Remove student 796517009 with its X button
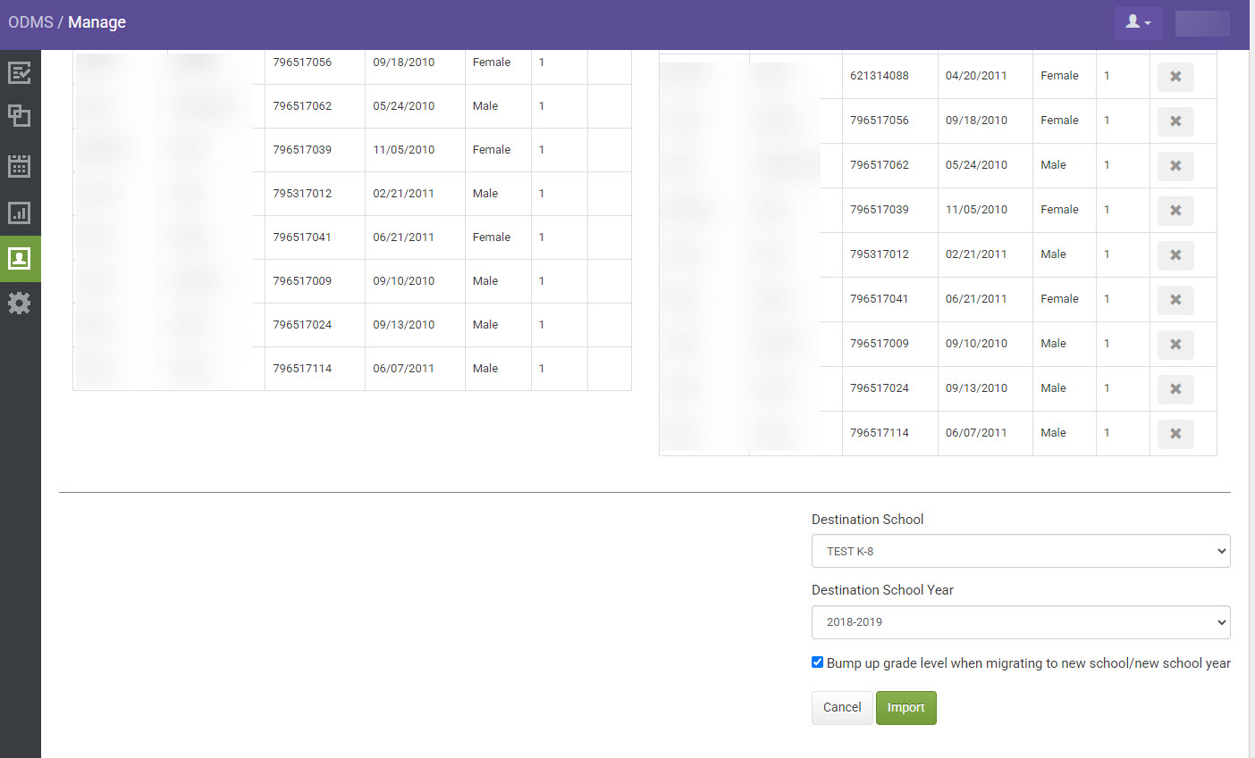Viewport: 1255px width, 758px height. [x=1175, y=344]
